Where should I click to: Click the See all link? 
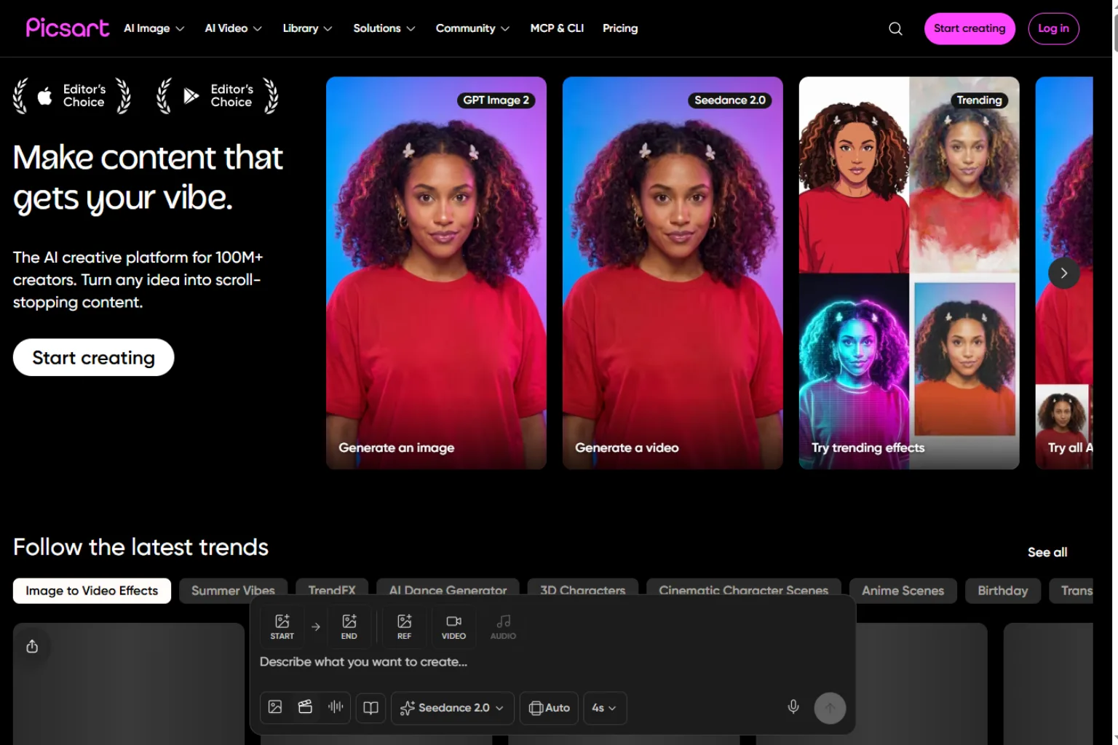[x=1047, y=552]
